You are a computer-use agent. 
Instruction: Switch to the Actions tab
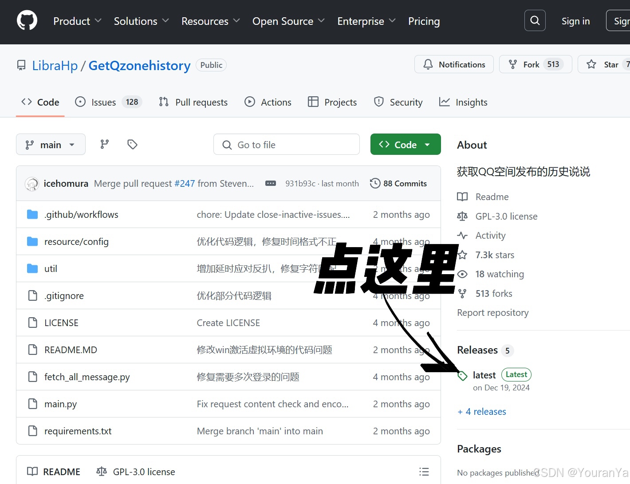point(268,102)
